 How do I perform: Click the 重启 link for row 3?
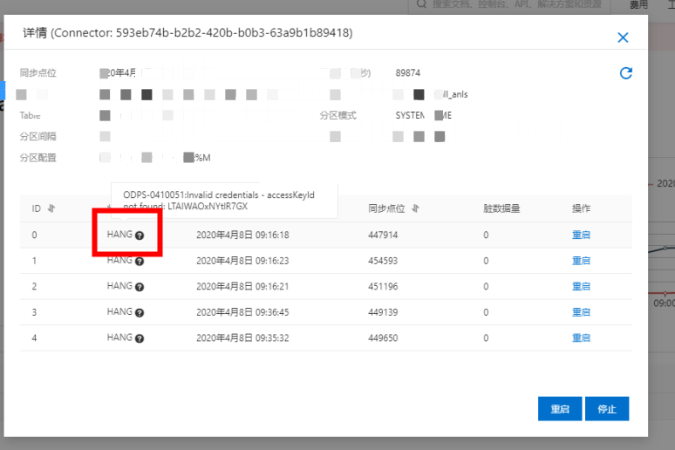pyautogui.click(x=581, y=312)
